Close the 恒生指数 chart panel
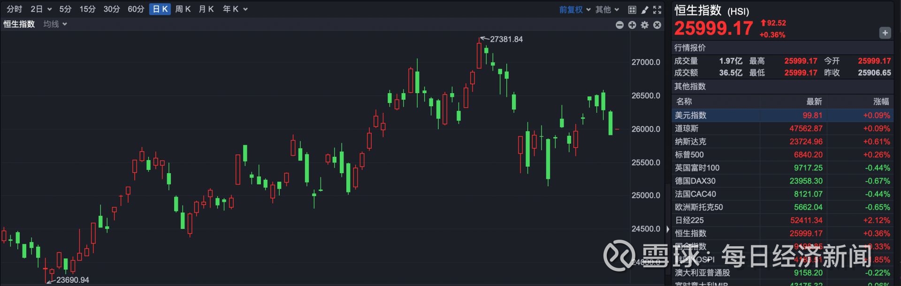901x286 pixels. [657, 25]
